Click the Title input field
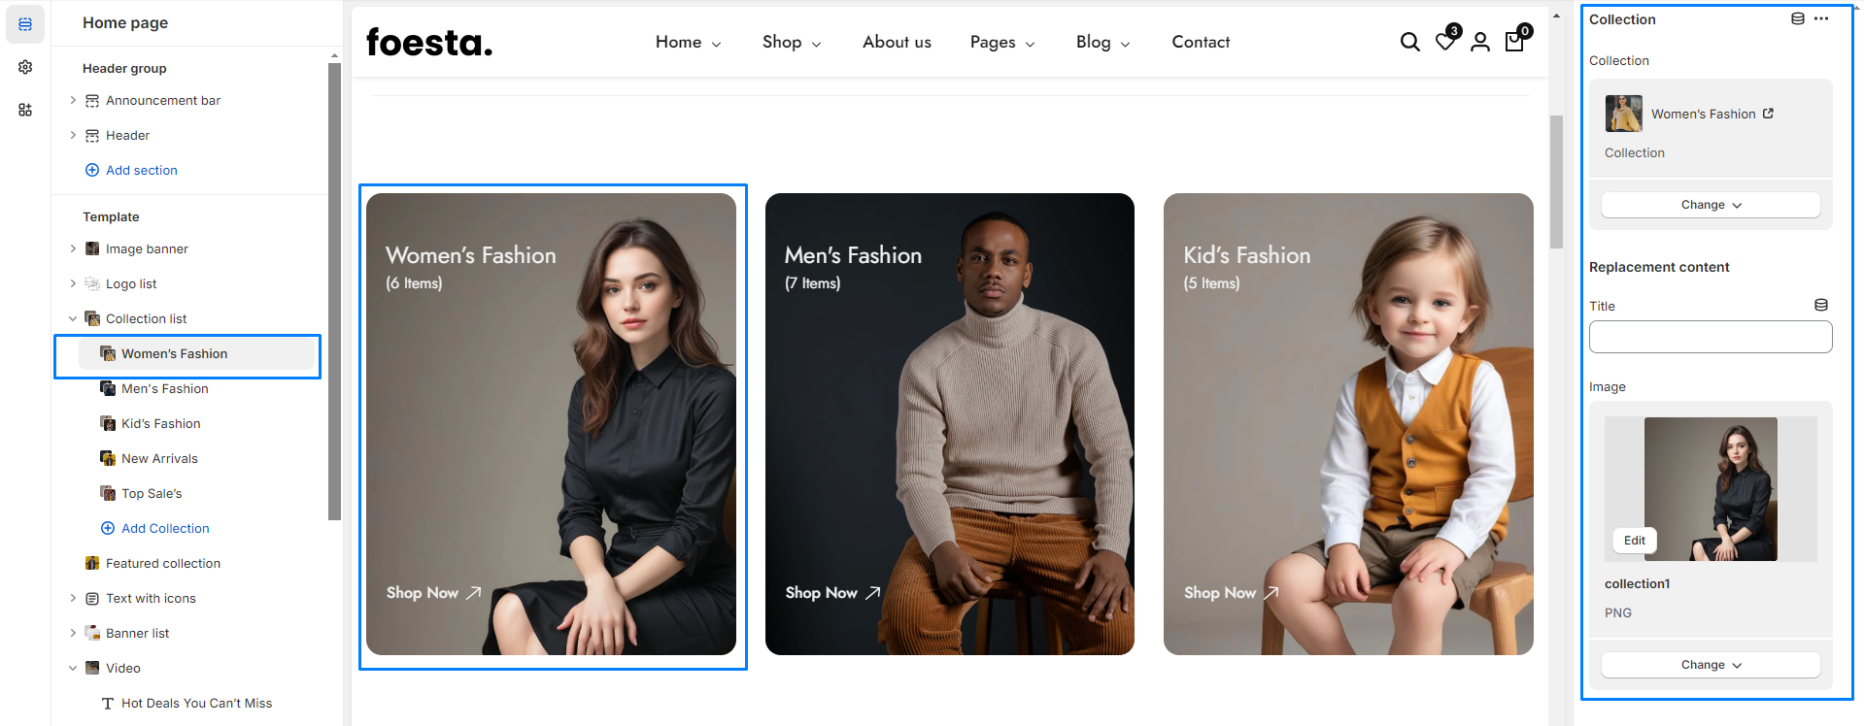The width and height of the screenshot is (1864, 726). pyautogui.click(x=1710, y=337)
